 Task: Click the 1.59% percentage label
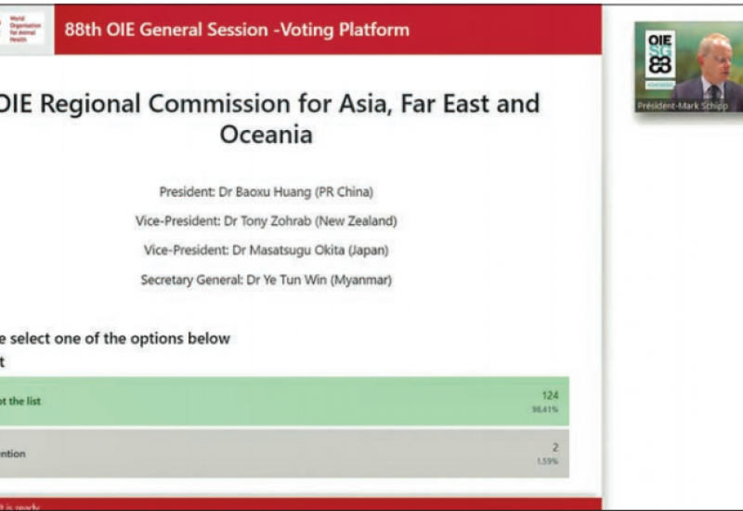(x=548, y=461)
